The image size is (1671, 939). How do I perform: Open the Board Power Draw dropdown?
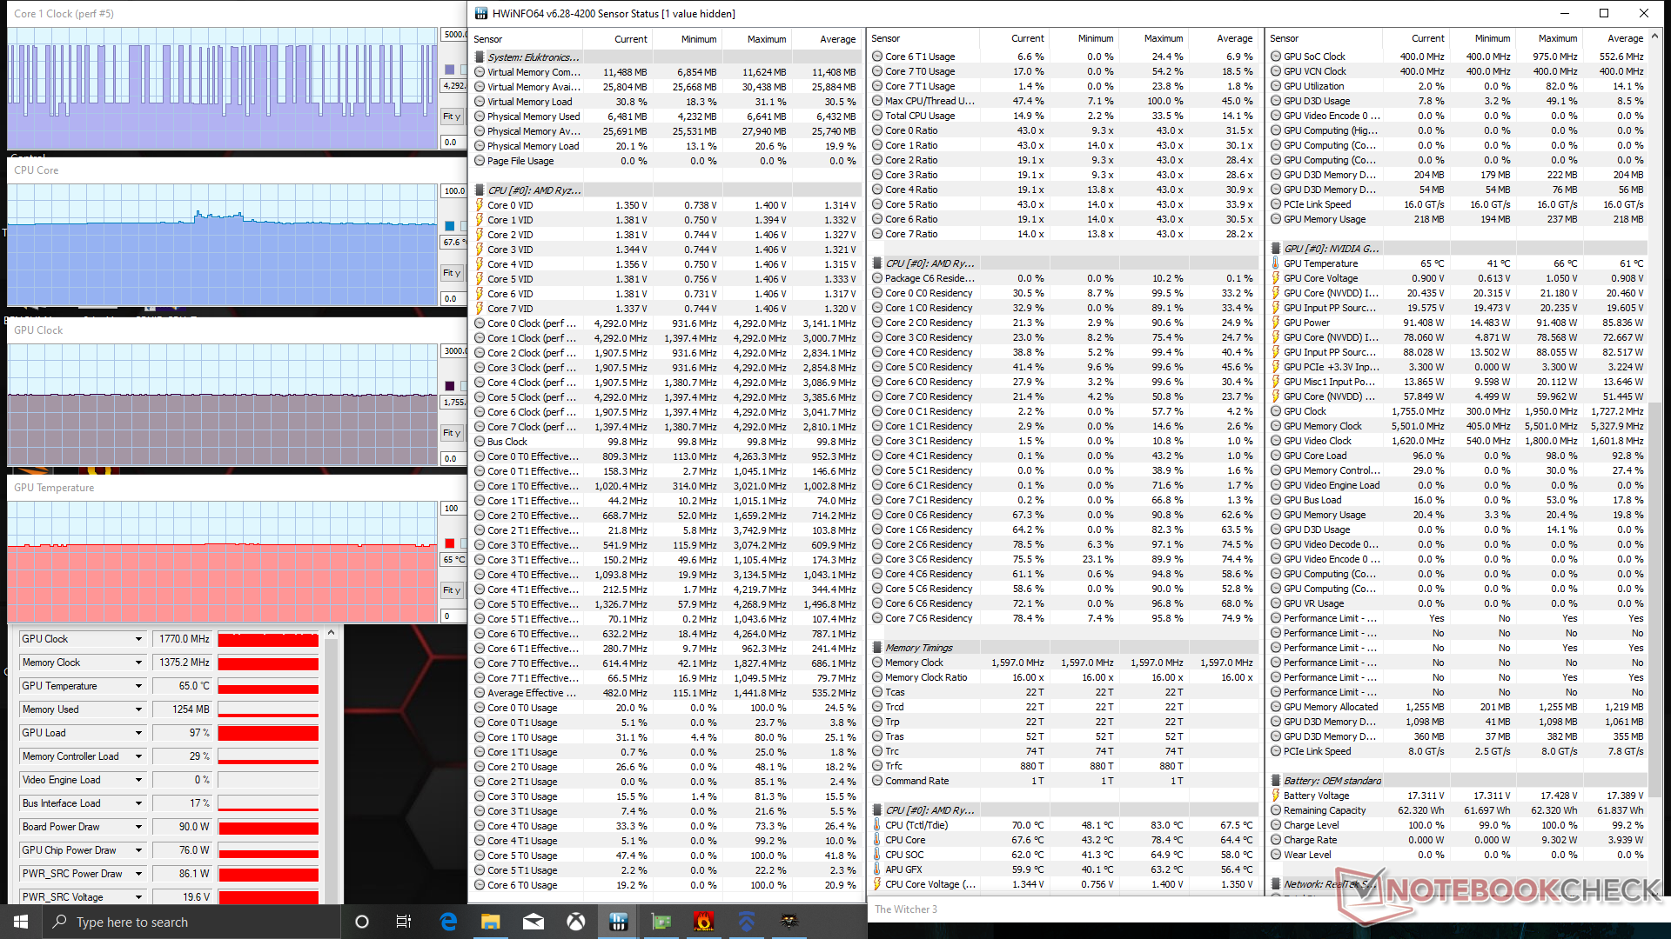pyautogui.click(x=138, y=827)
